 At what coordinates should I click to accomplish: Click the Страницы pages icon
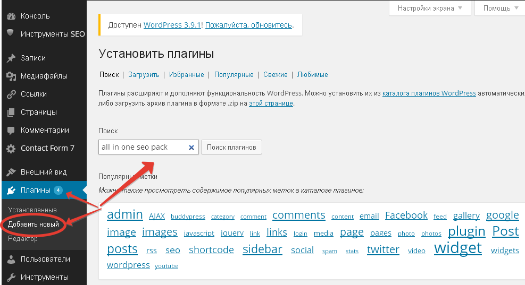(x=11, y=113)
